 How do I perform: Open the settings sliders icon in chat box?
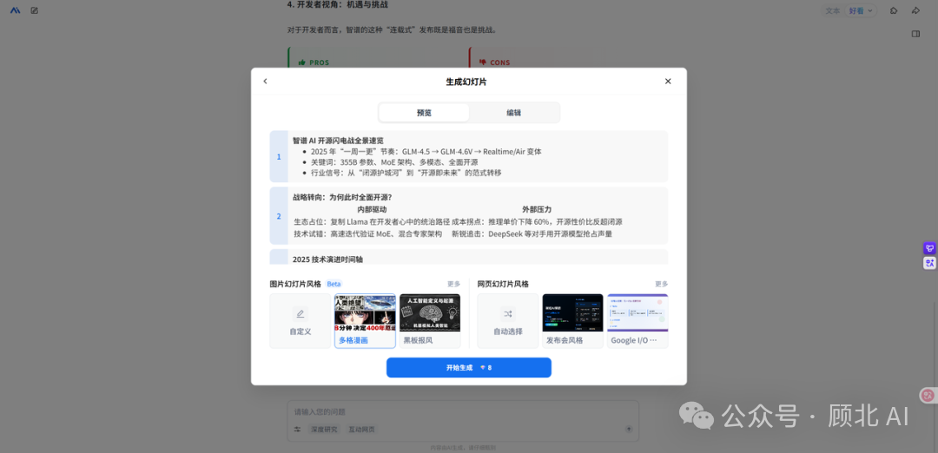pyautogui.click(x=297, y=429)
